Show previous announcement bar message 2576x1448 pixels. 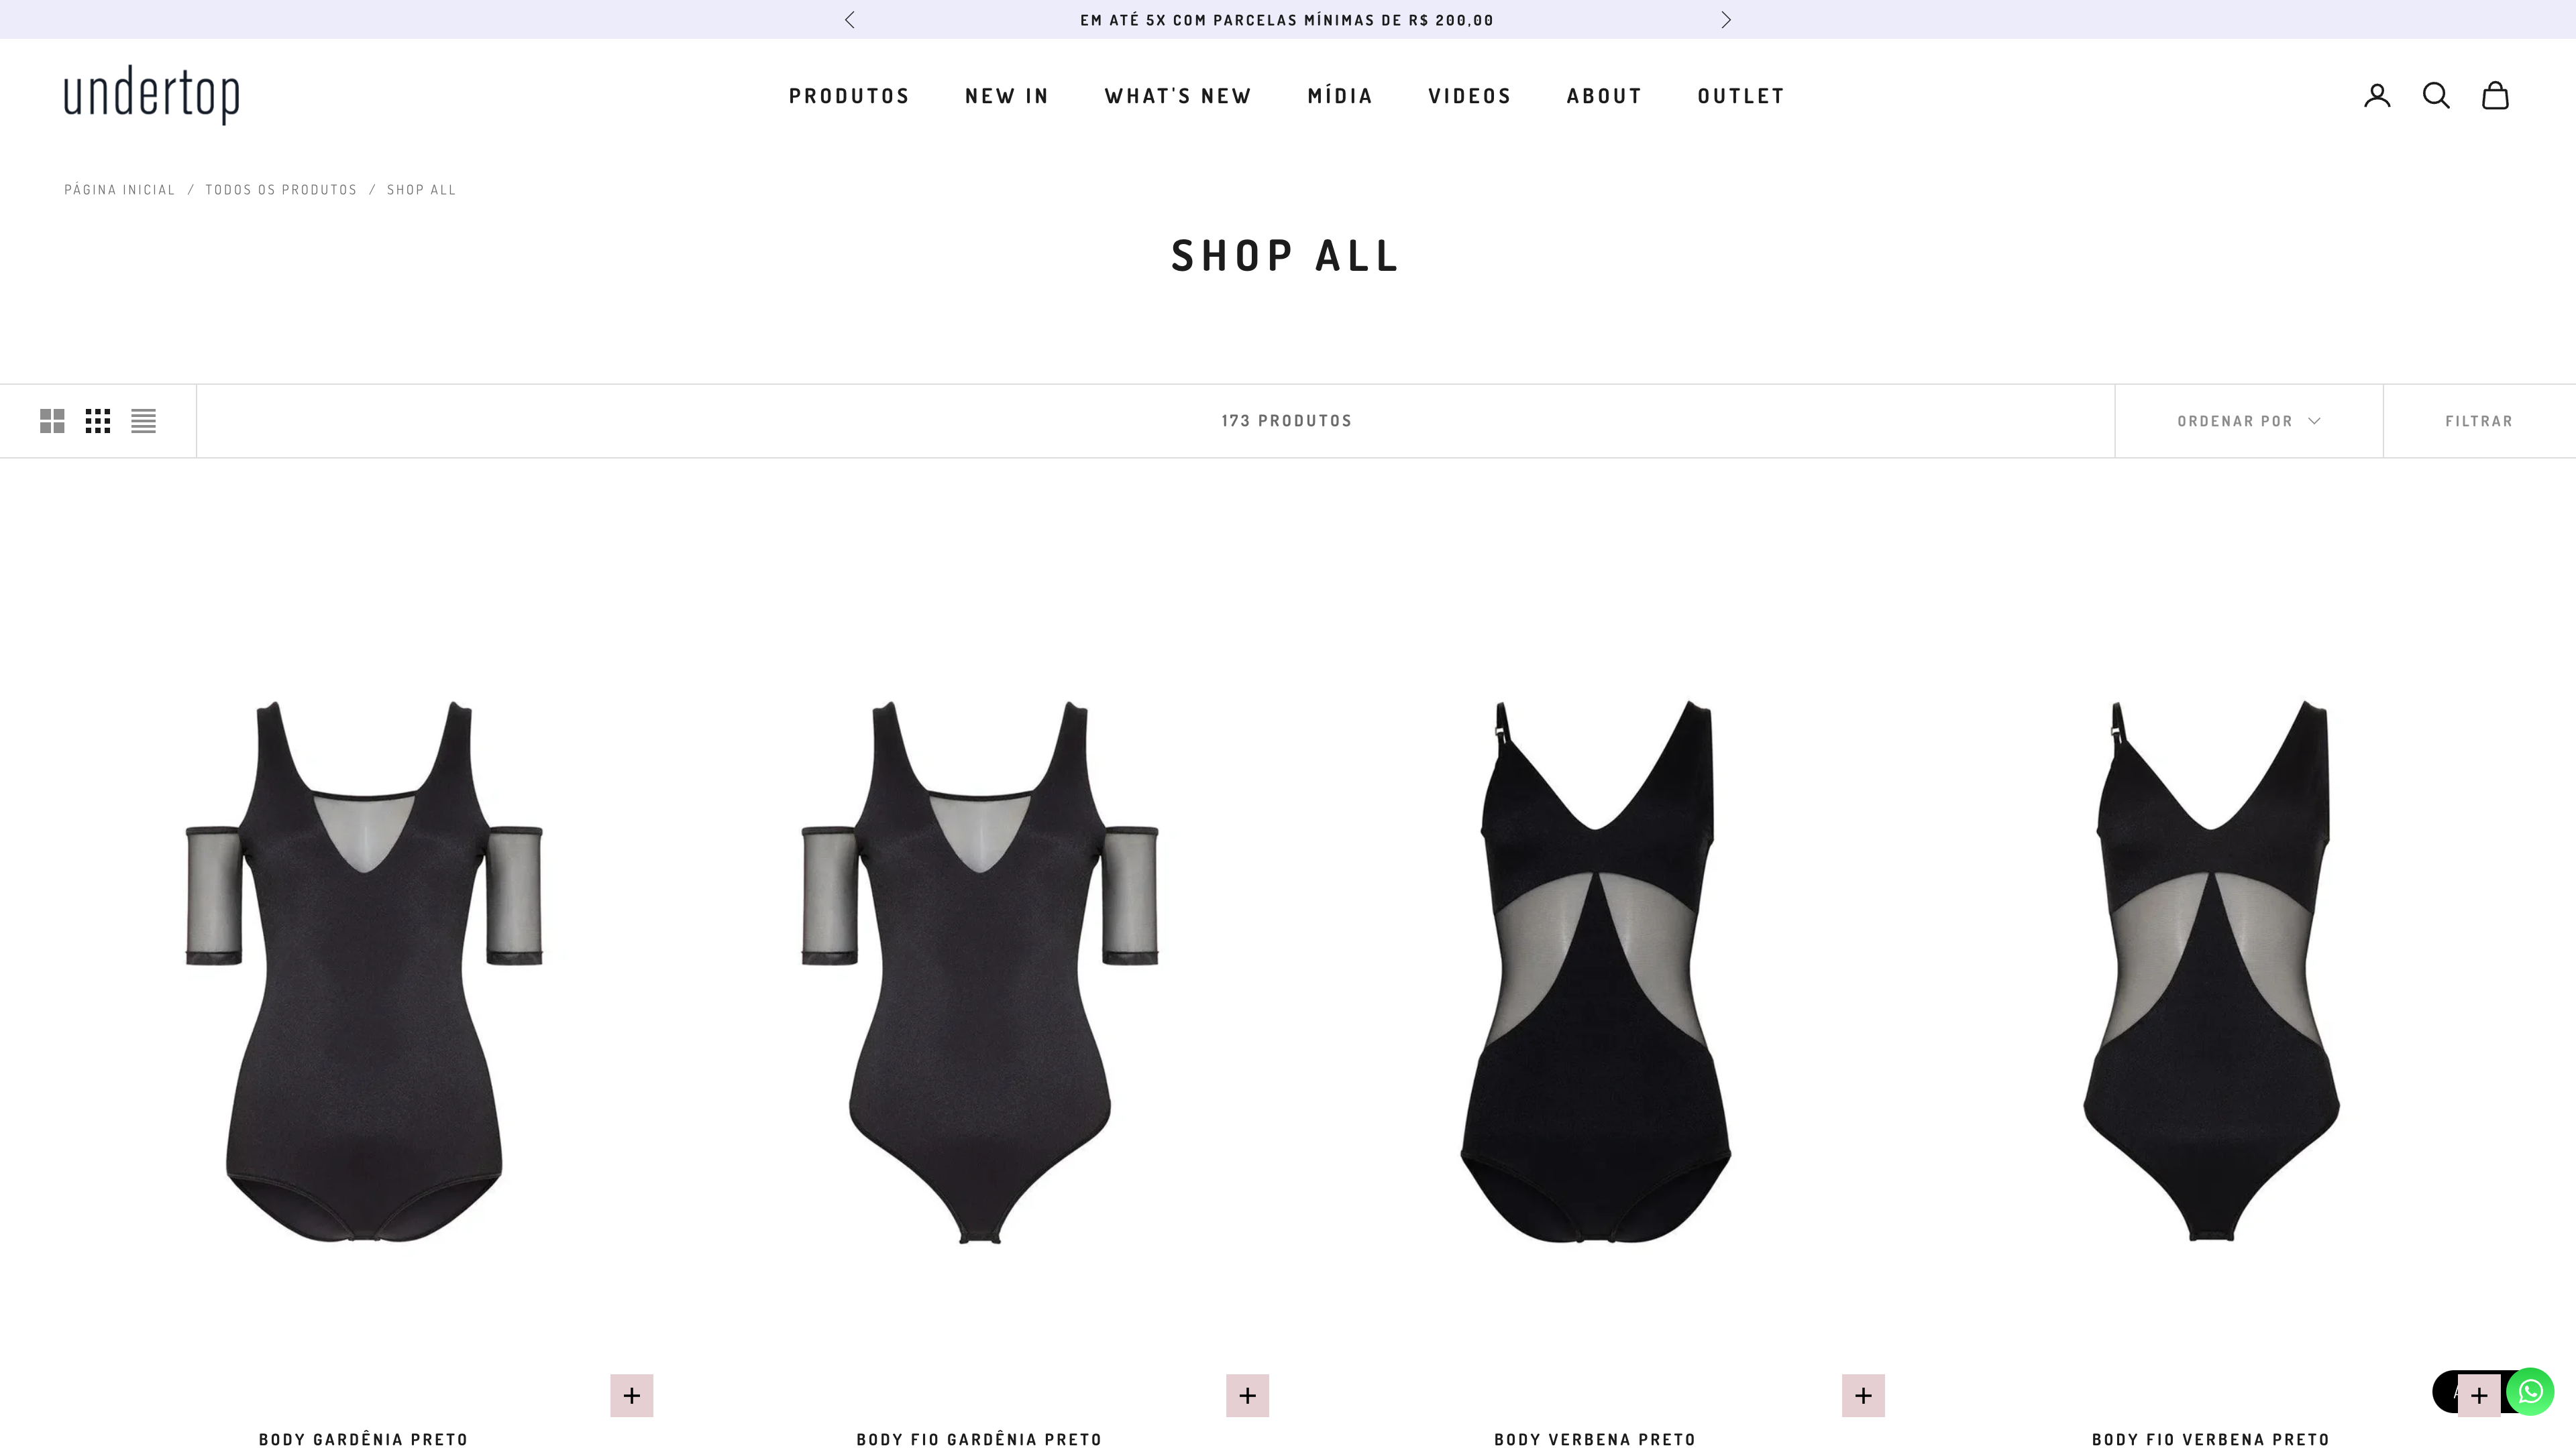tap(849, 20)
